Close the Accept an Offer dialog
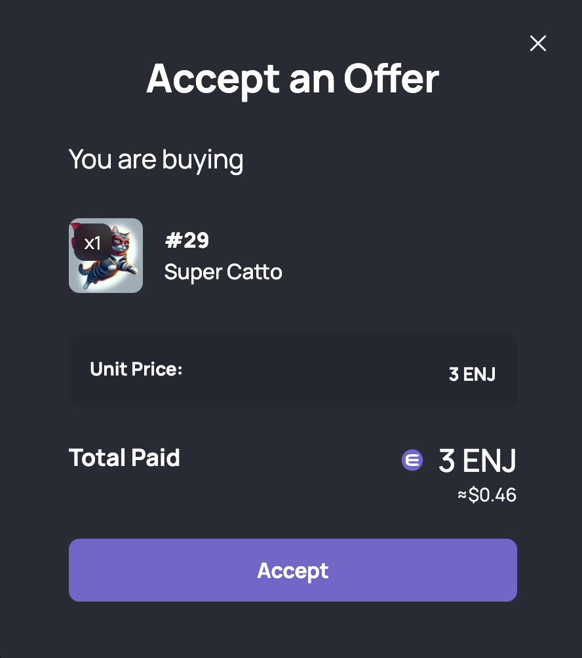Screen dimensions: 582x658 tap(537, 43)
